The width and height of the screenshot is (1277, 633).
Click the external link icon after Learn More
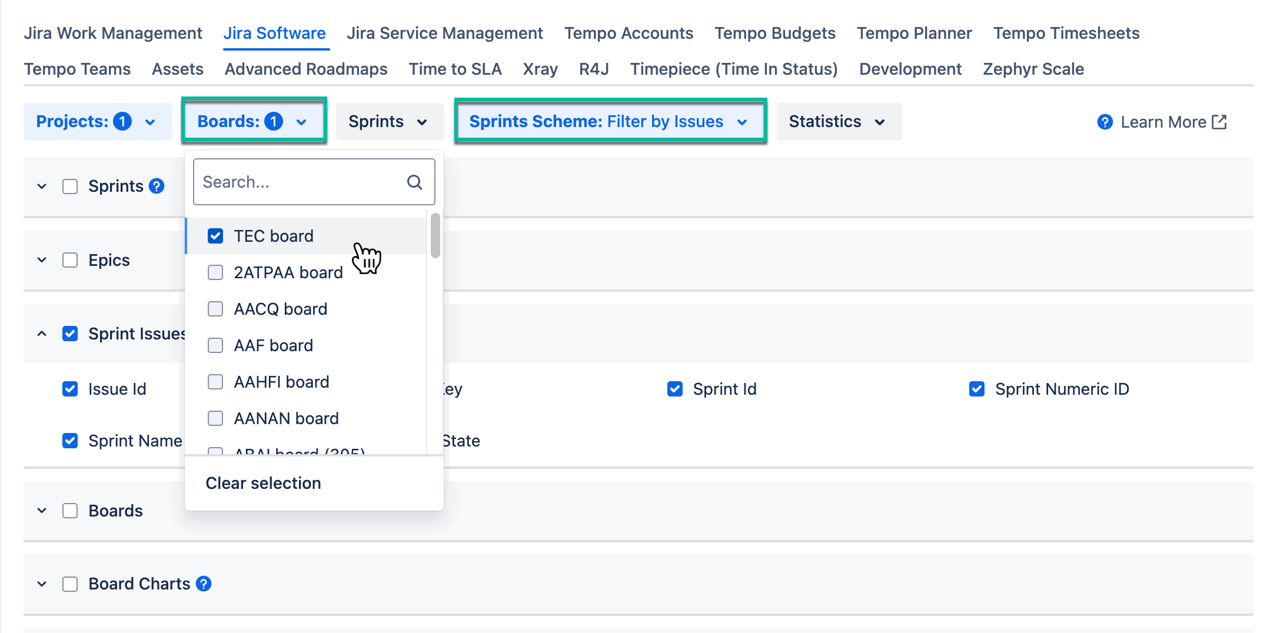(x=1220, y=122)
